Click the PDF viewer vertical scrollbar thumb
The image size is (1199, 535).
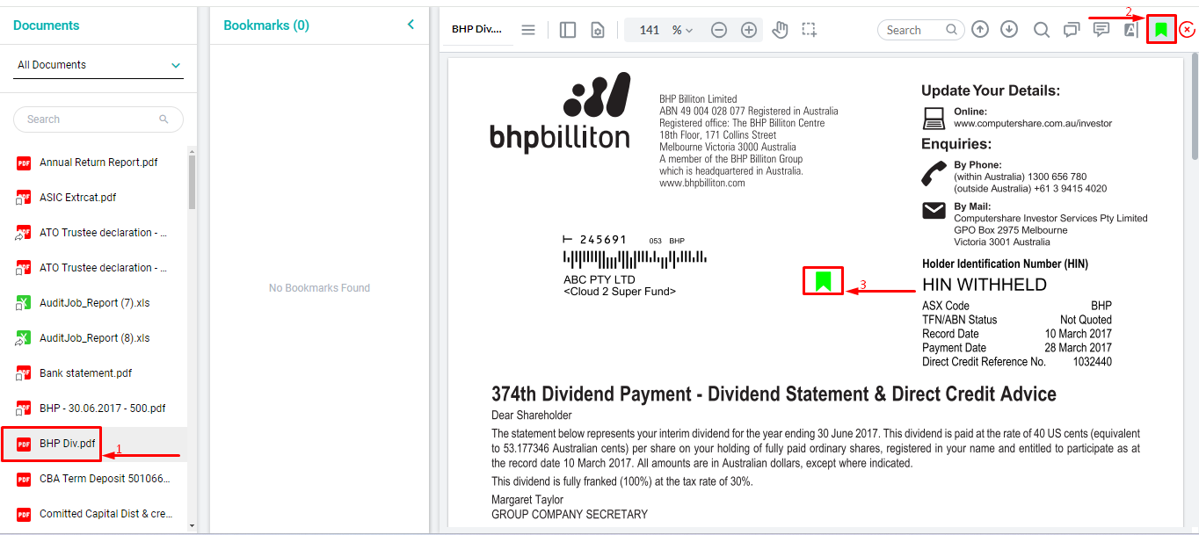coord(1193,108)
